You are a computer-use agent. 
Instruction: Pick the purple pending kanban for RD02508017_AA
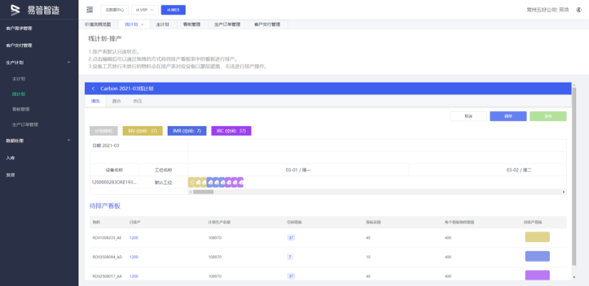[537, 275]
